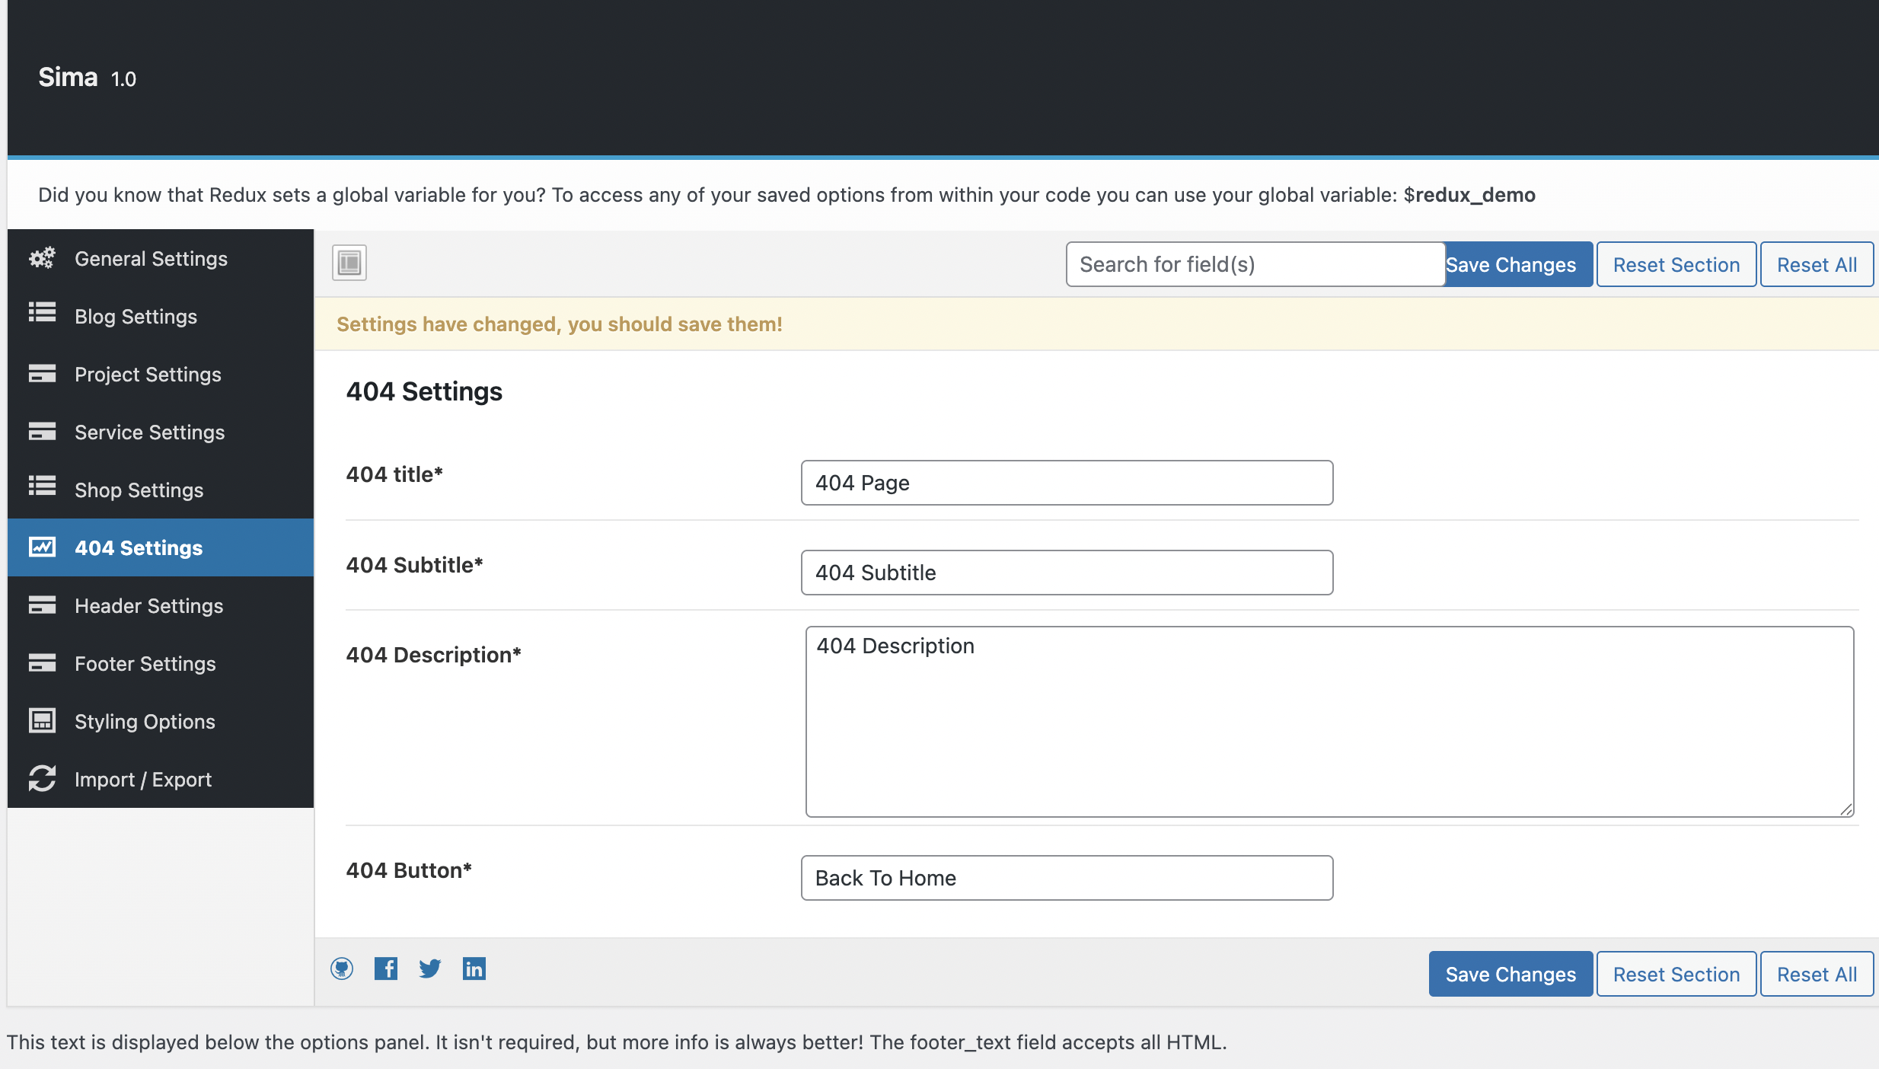Click the Service Settings card icon

[42, 431]
